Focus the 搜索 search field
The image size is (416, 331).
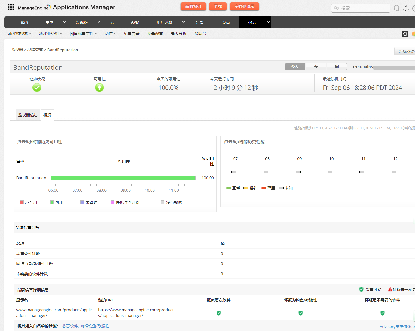pyautogui.click(x=360, y=8)
